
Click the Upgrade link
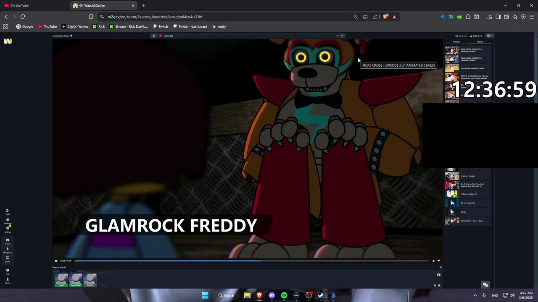(x=462, y=36)
